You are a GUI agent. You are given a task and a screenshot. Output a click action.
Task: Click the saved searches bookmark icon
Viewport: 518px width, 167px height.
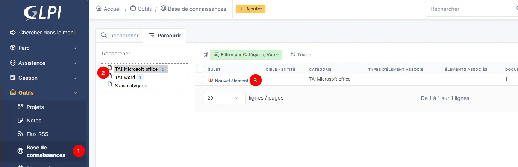(x=206, y=55)
